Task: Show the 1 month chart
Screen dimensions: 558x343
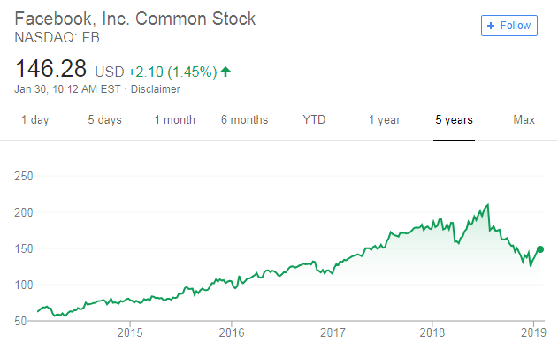Action: 175,120
